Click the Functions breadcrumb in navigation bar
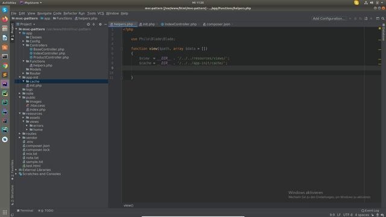 (x=63, y=19)
